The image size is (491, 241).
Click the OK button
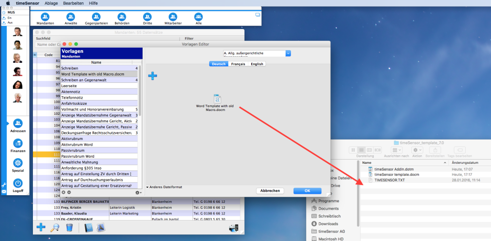pos(307,191)
